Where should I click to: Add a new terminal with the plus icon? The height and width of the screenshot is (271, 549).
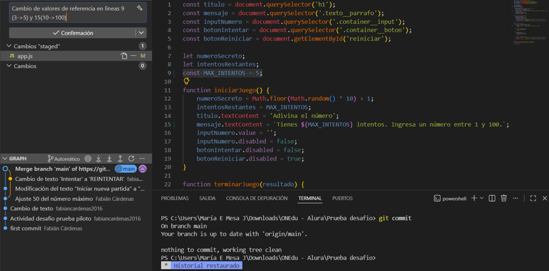tap(474, 198)
